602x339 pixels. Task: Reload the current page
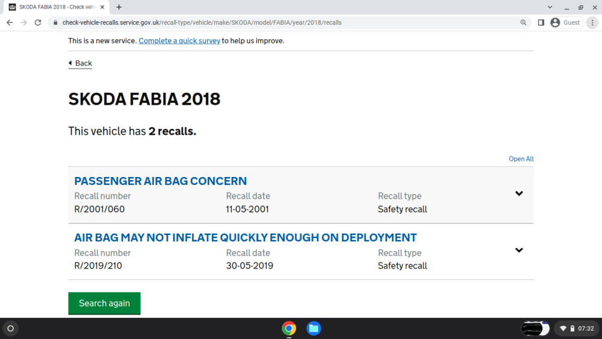pyautogui.click(x=37, y=23)
